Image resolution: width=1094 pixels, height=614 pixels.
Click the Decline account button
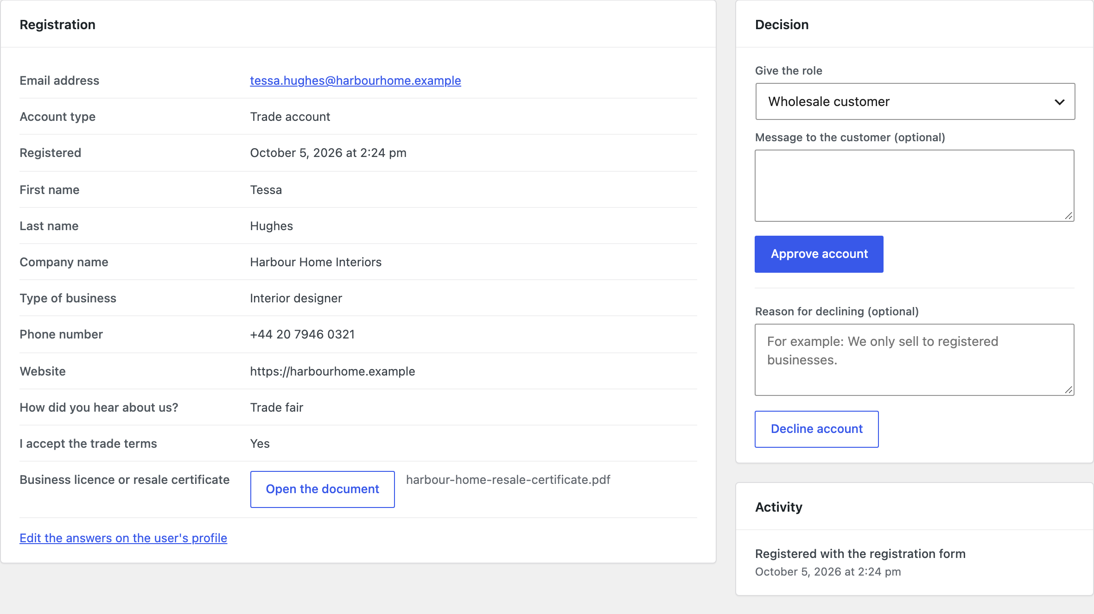(816, 429)
